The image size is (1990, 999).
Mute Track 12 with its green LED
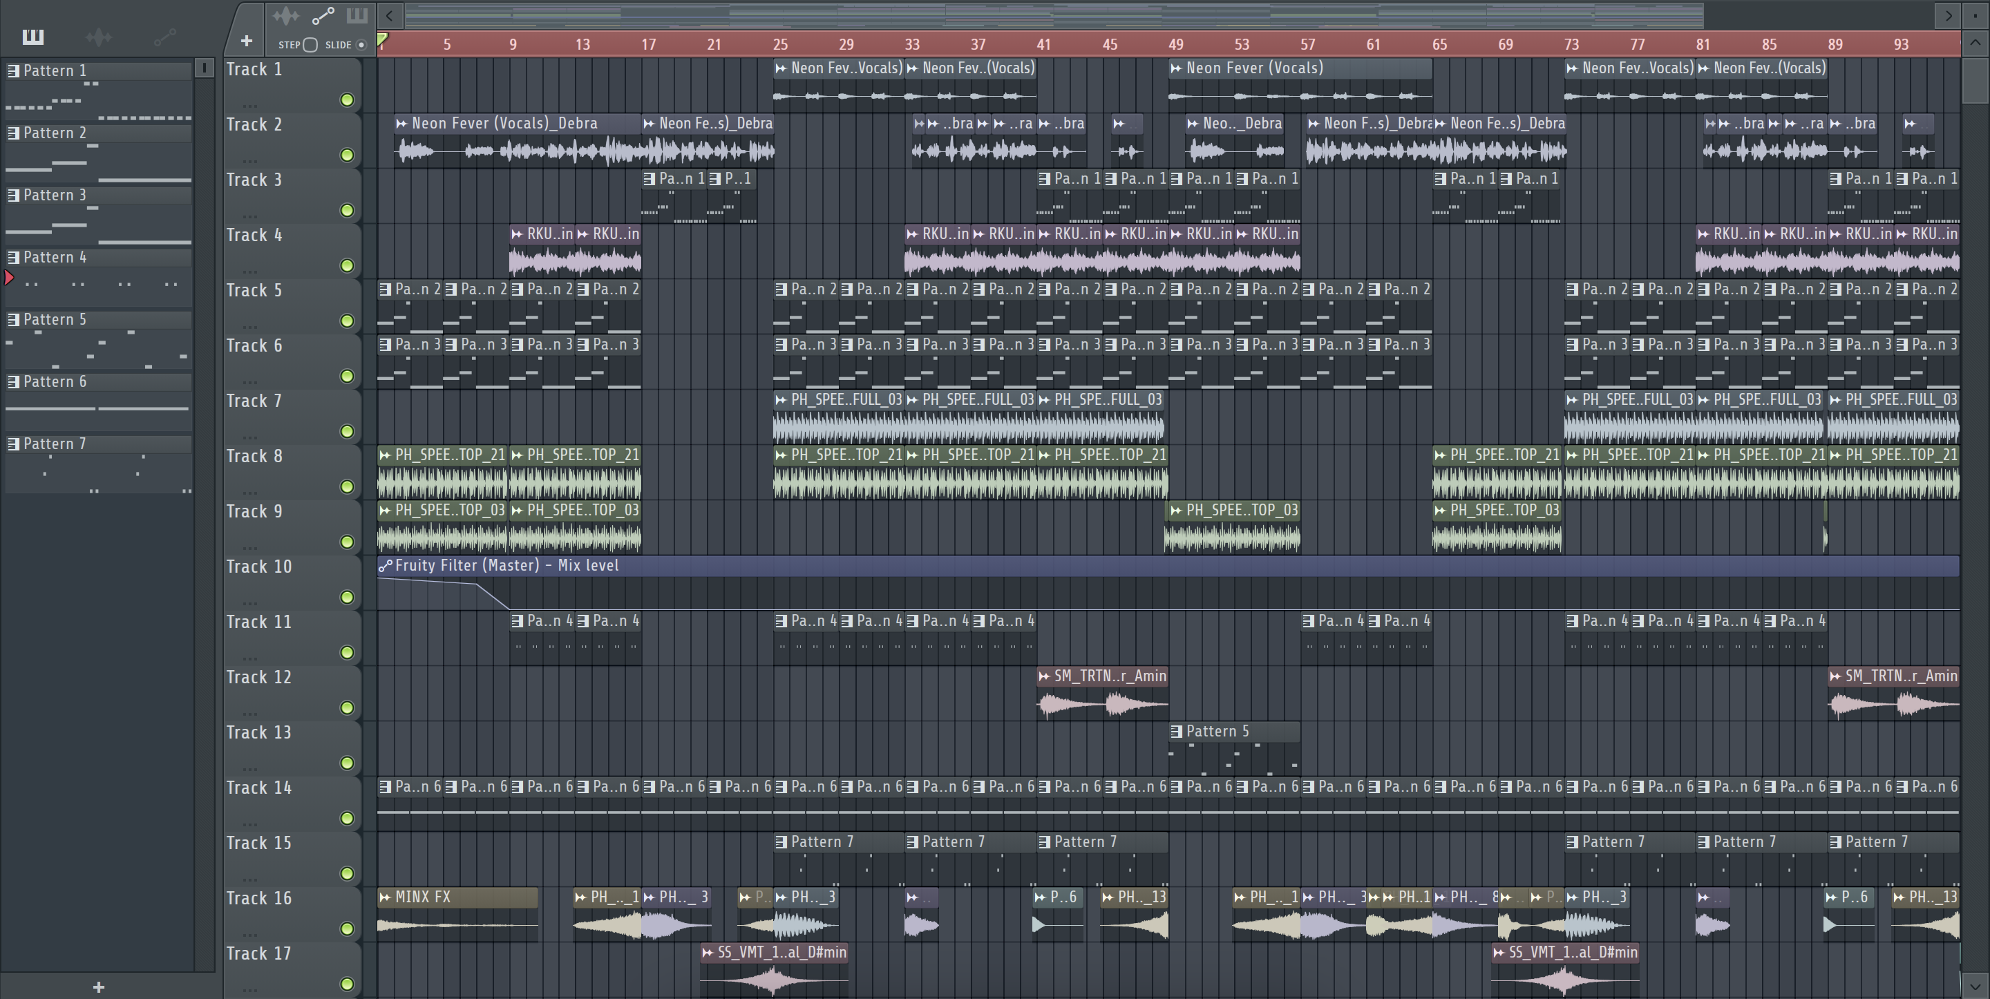pos(347,707)
